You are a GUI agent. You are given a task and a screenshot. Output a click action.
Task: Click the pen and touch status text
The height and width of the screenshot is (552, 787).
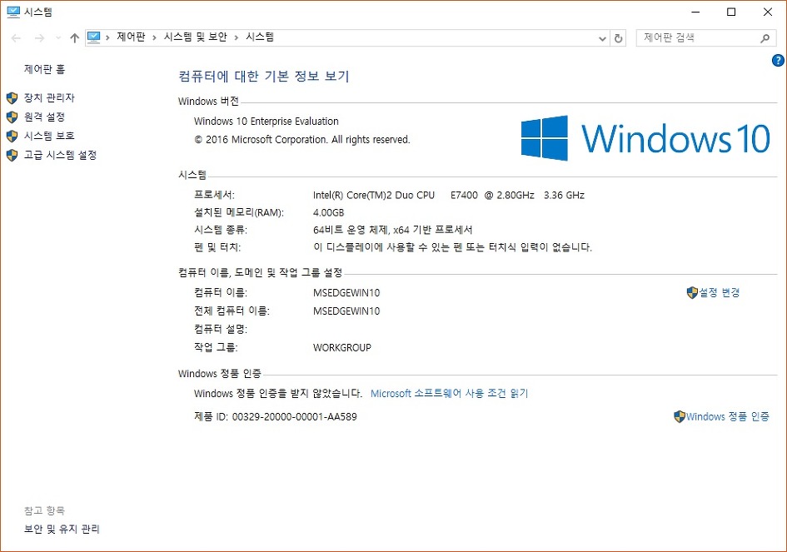click(452, 247)
